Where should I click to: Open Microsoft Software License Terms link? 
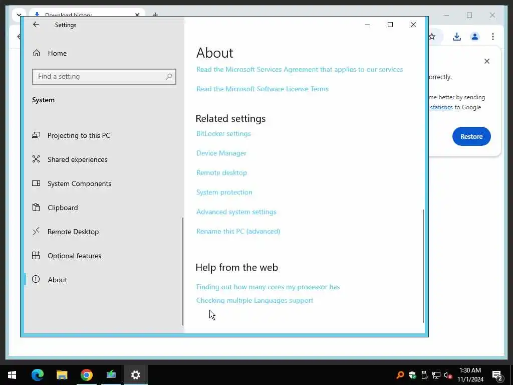[x=263, y=89]
